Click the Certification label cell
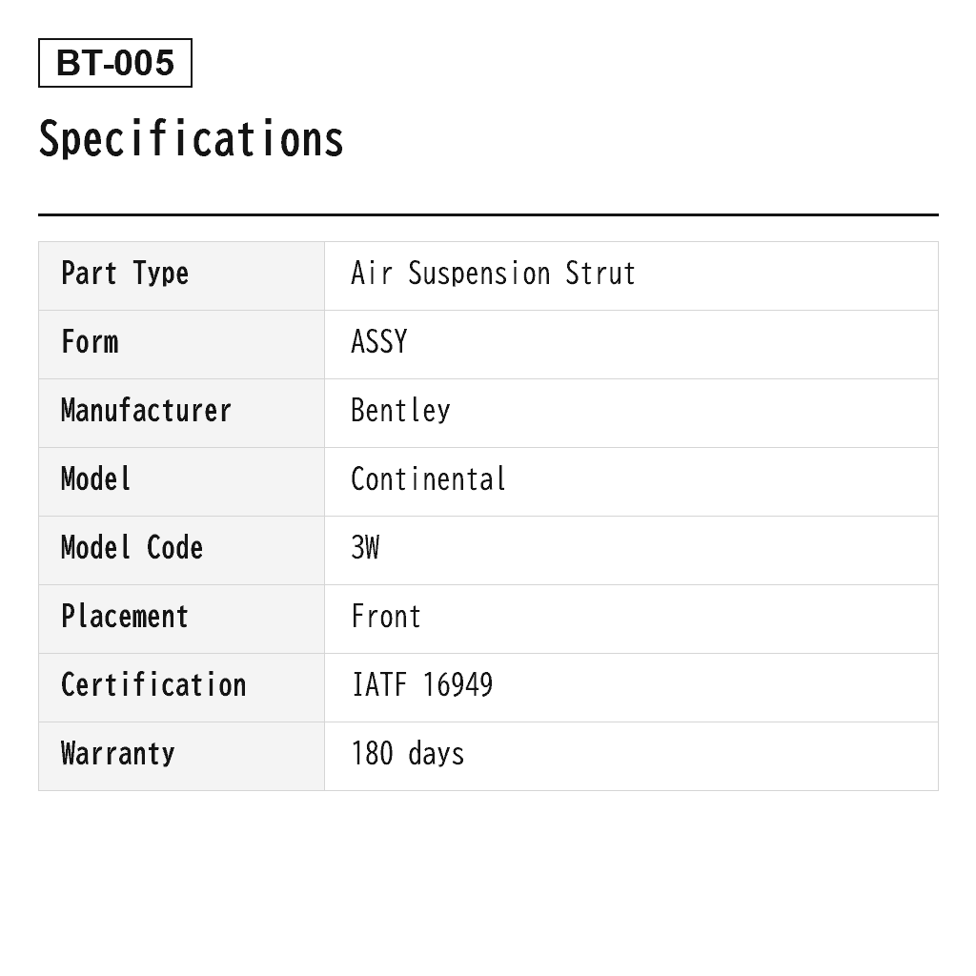The width and height of the screenshot is (976, 976). click(x=182, y=688)
